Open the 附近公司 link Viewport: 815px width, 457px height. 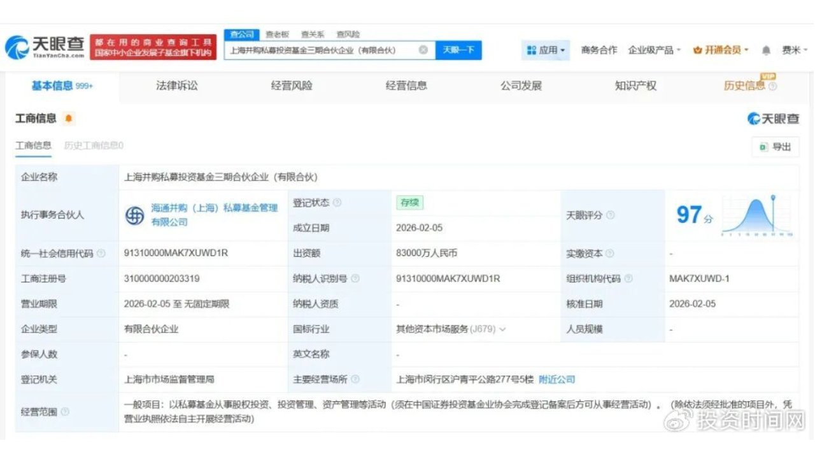point(556,379)
